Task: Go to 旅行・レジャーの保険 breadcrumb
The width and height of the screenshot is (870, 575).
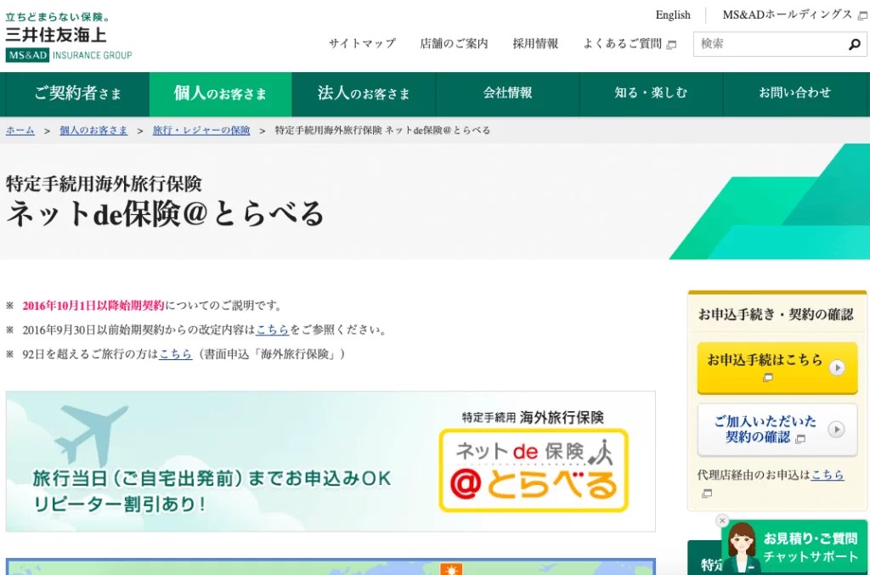Action: coord(201,130)
